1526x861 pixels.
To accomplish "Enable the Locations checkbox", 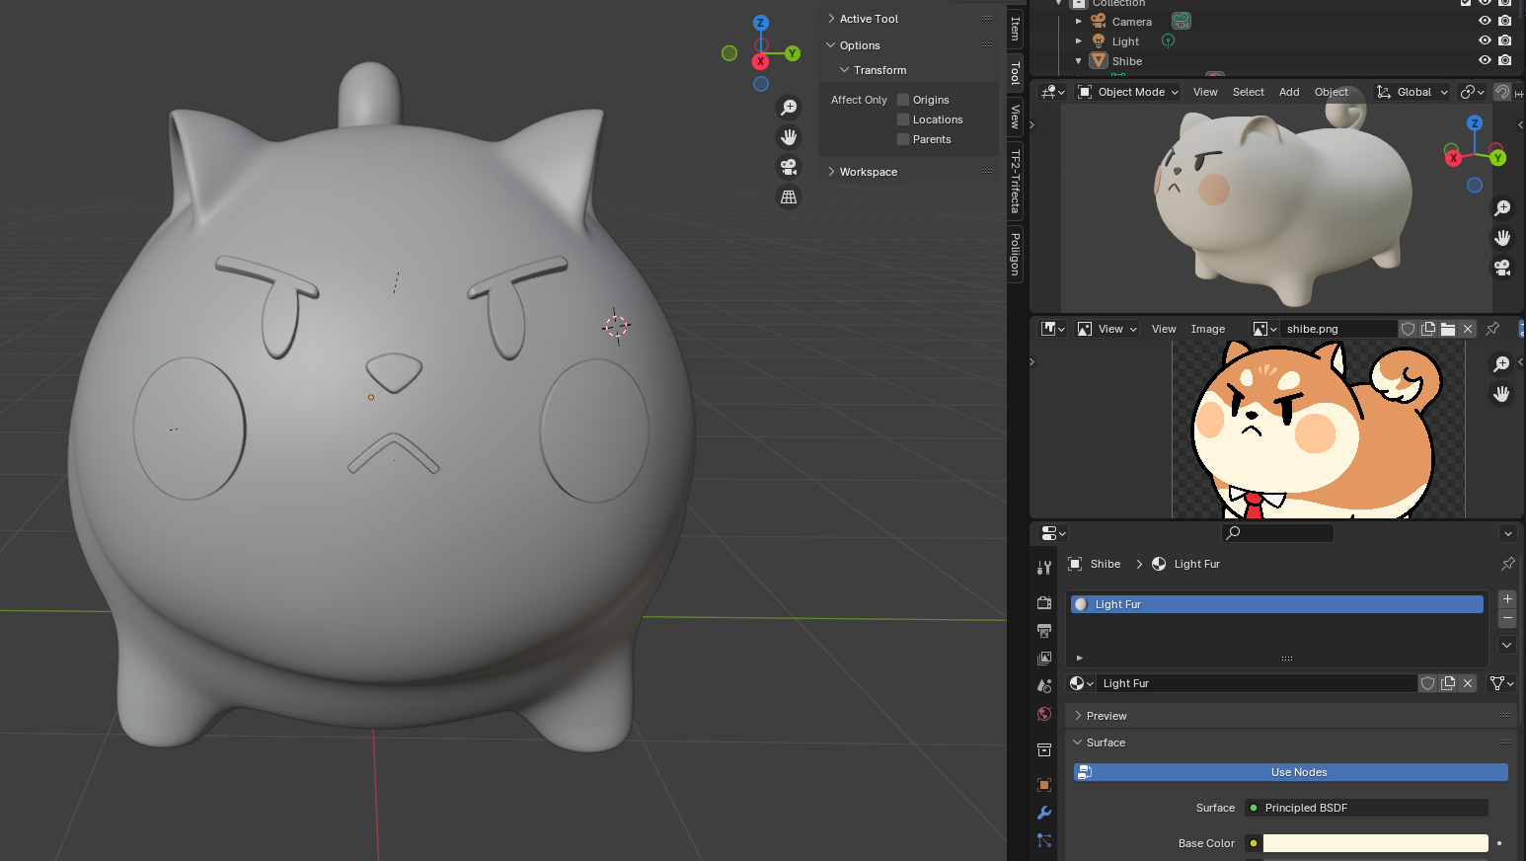I will click(x=902, y=119).
